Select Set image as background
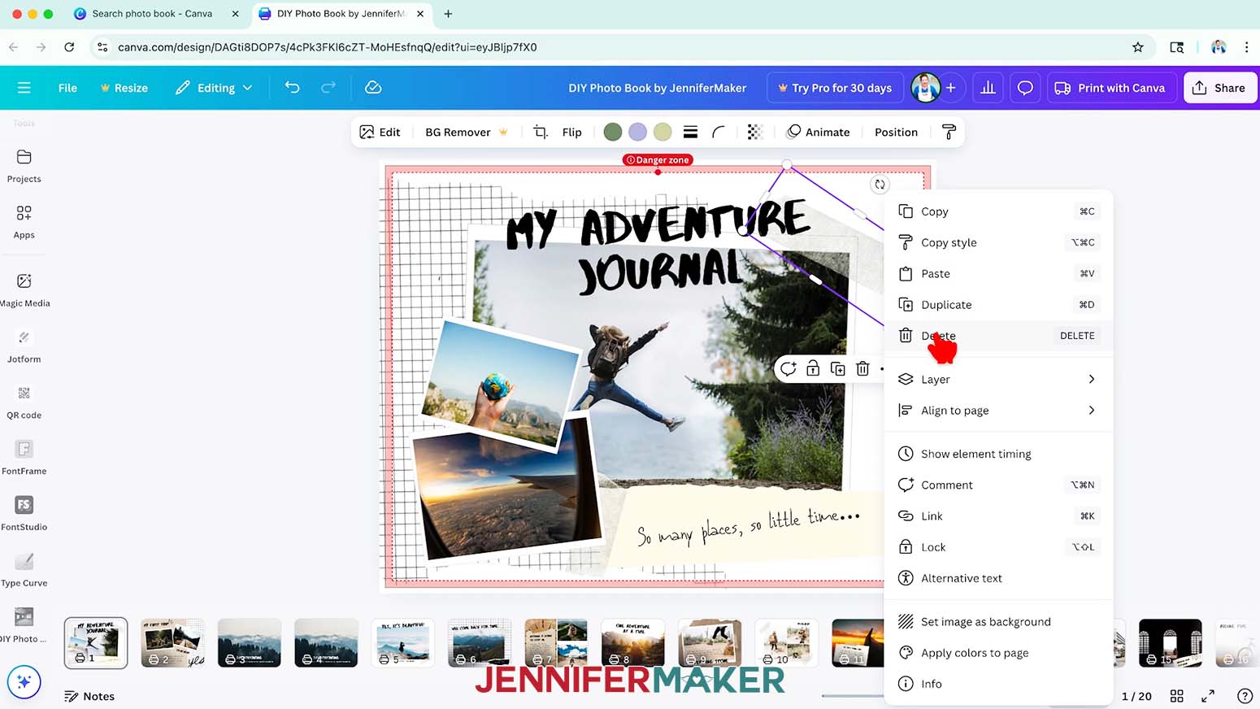This screenshot has width=1260, height=709. click(x=998, y=622)
